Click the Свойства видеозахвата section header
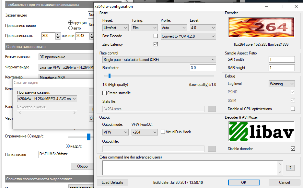 point(49,47)
